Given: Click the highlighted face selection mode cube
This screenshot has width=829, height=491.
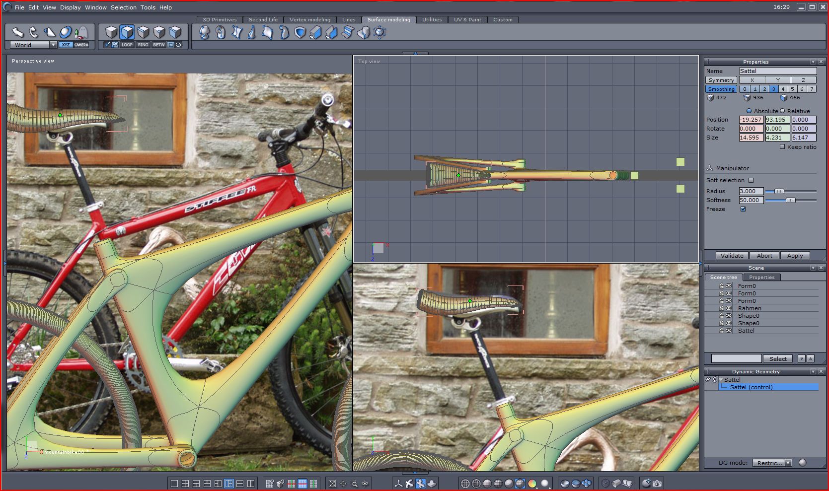Looking at the screenshot, I should pos(127,32).
